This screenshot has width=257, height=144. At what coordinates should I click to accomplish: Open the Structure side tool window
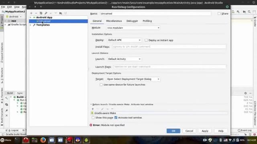coord(2,76)
